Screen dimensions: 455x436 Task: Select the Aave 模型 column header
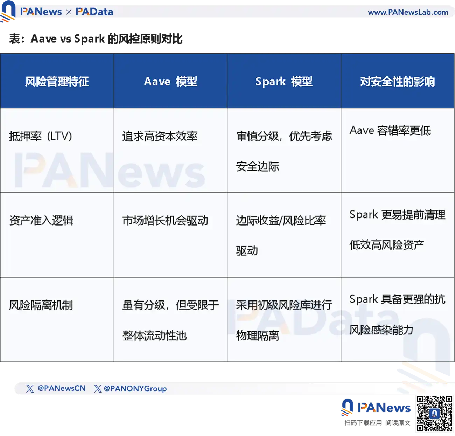click(170, 82)
